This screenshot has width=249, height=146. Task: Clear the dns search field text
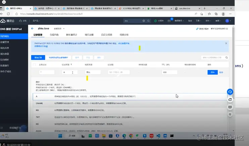[144, 21]
